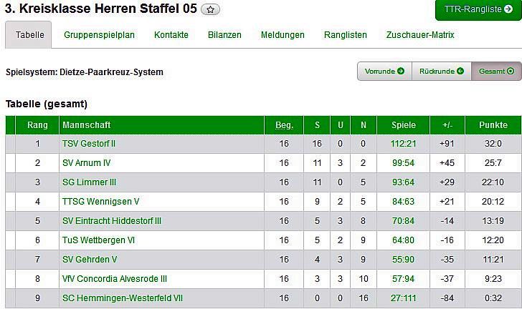Open the TTSG Wennigsen V team link
The image size is (522, 309).
point(101,202)
